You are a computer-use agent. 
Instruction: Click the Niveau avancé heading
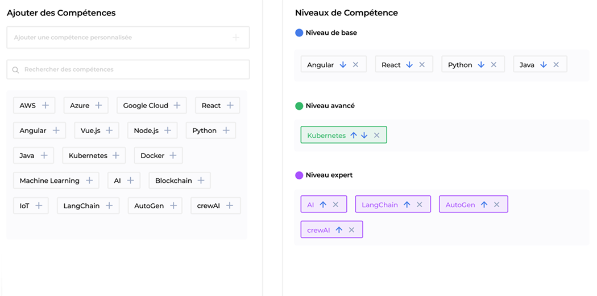tap(330, 106)
